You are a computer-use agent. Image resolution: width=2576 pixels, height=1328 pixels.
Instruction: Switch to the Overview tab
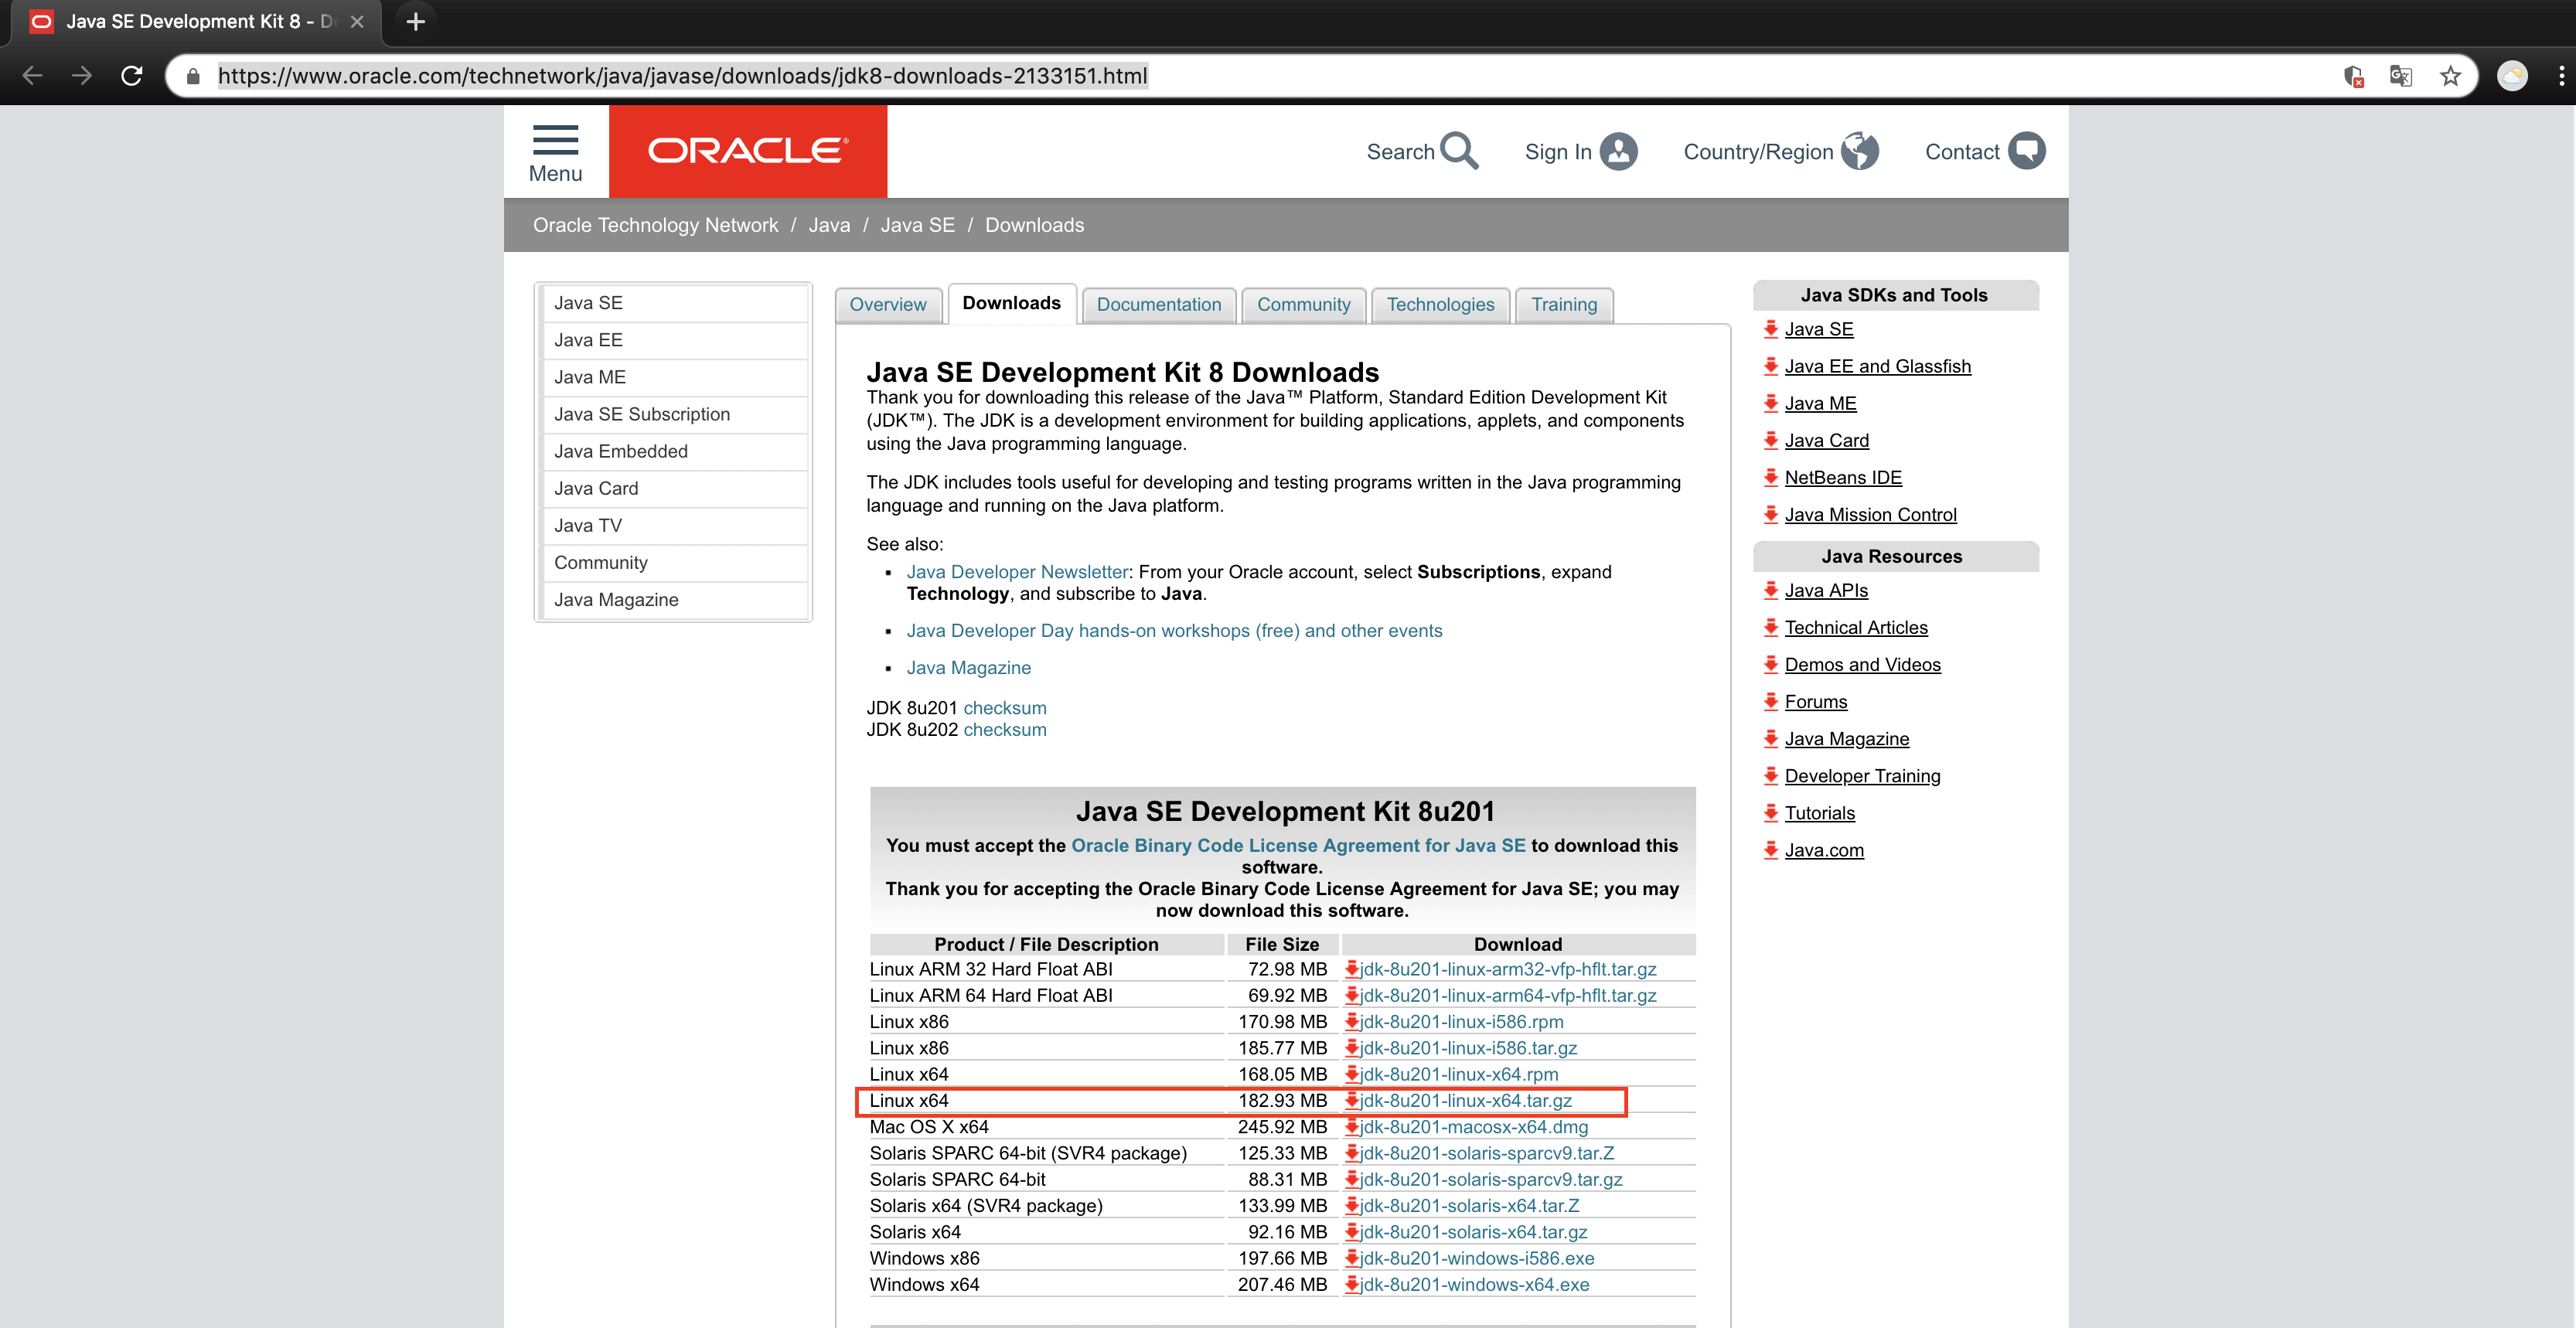click(888, 304)
